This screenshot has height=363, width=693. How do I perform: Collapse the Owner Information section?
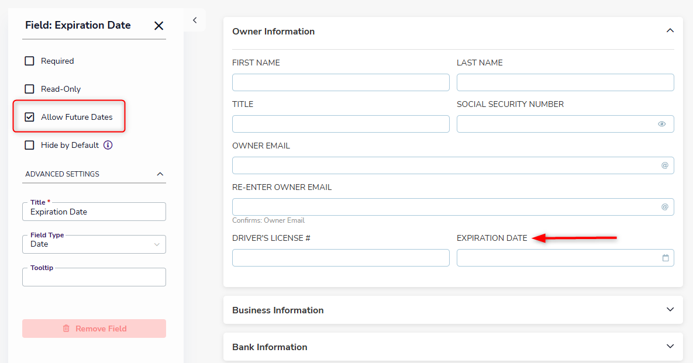pos(670,31)
